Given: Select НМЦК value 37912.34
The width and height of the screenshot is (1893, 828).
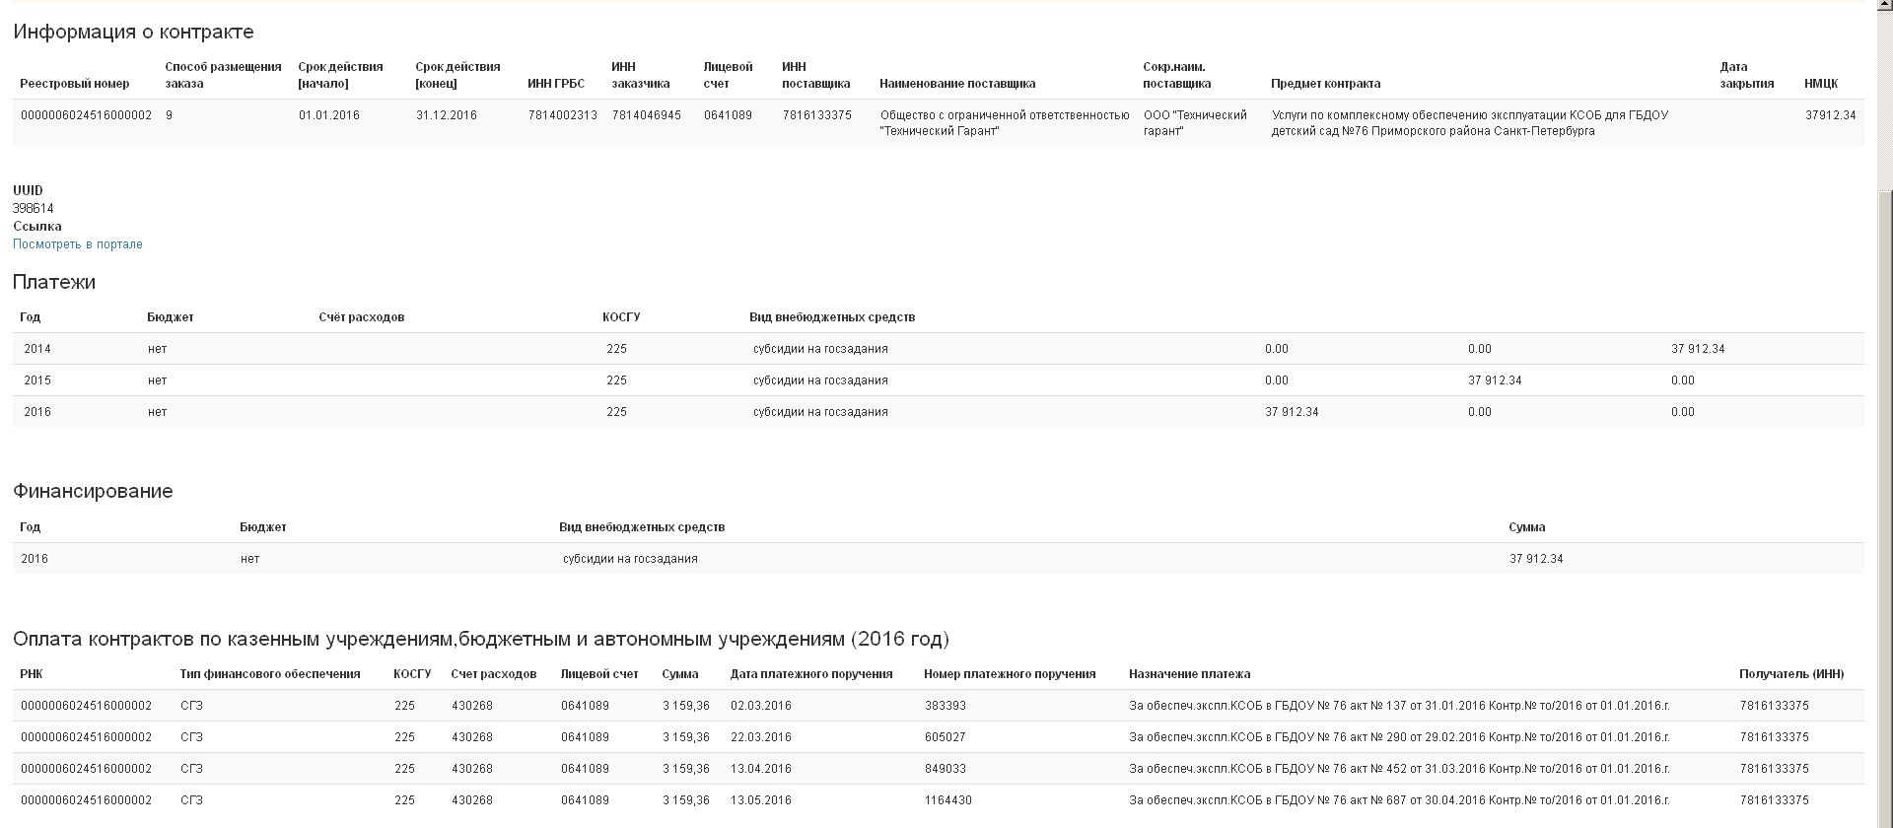Looking at the screenshot, I should coord(1831,115).
